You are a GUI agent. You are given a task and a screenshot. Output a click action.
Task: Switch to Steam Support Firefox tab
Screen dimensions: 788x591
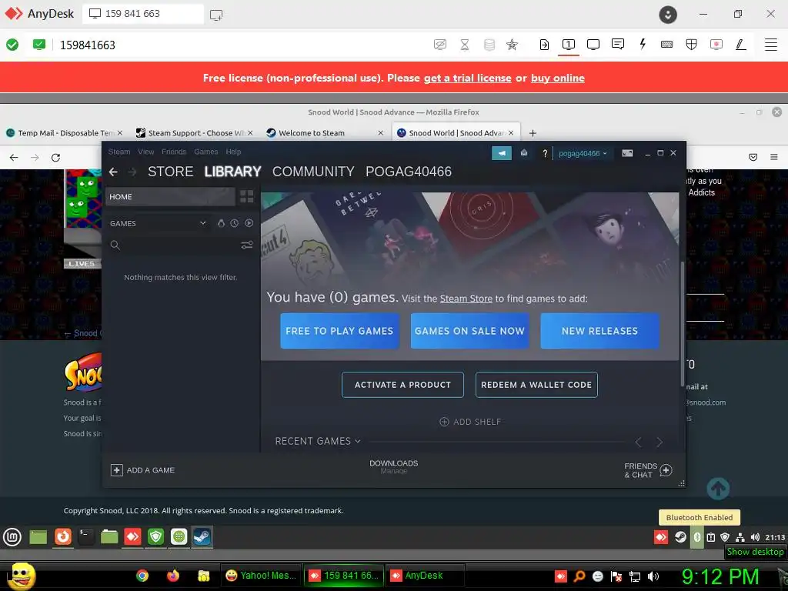[193, 132]
